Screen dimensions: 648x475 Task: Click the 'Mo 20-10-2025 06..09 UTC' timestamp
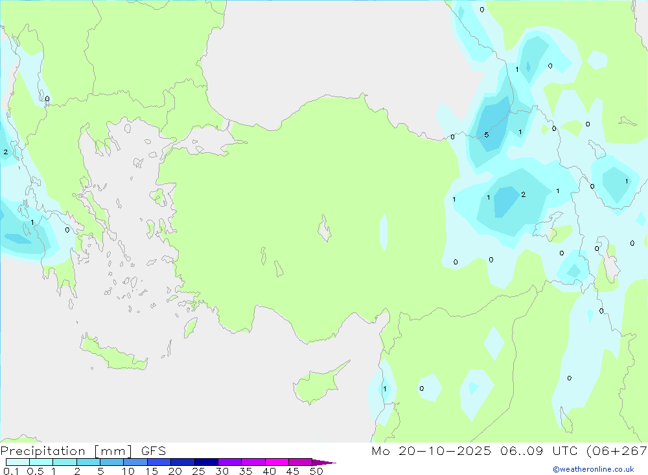pyautogui.click(x=476, y=450)
